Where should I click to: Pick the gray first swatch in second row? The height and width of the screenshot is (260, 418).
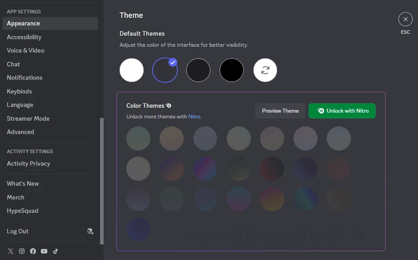tap(138, 169)
